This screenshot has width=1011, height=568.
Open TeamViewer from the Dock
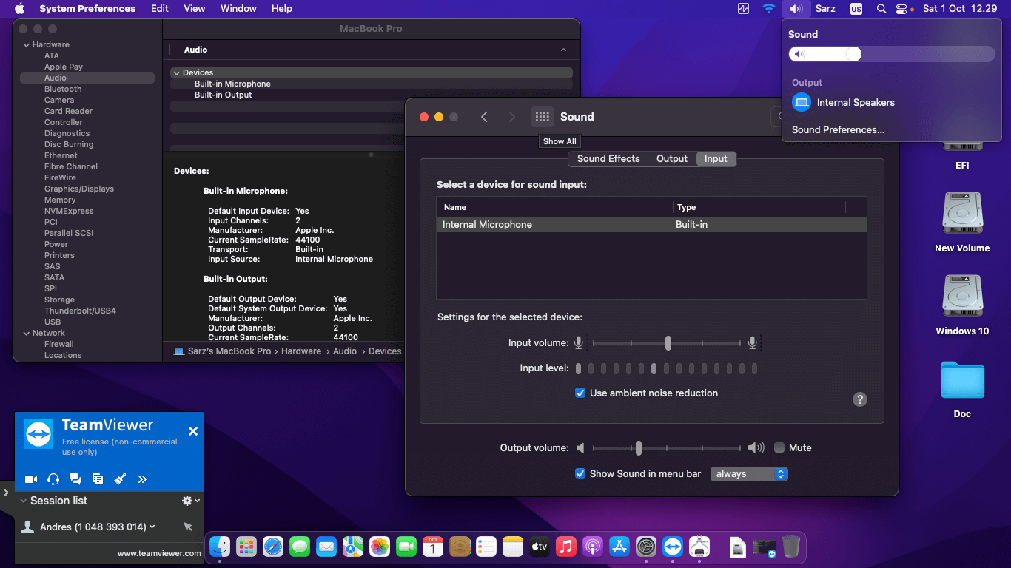point(673,547)
